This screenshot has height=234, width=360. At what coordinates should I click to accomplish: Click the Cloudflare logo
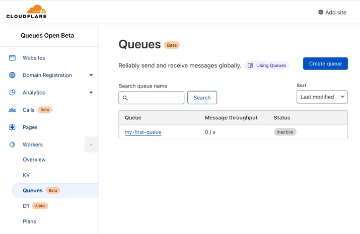click(x=26, y=12)
